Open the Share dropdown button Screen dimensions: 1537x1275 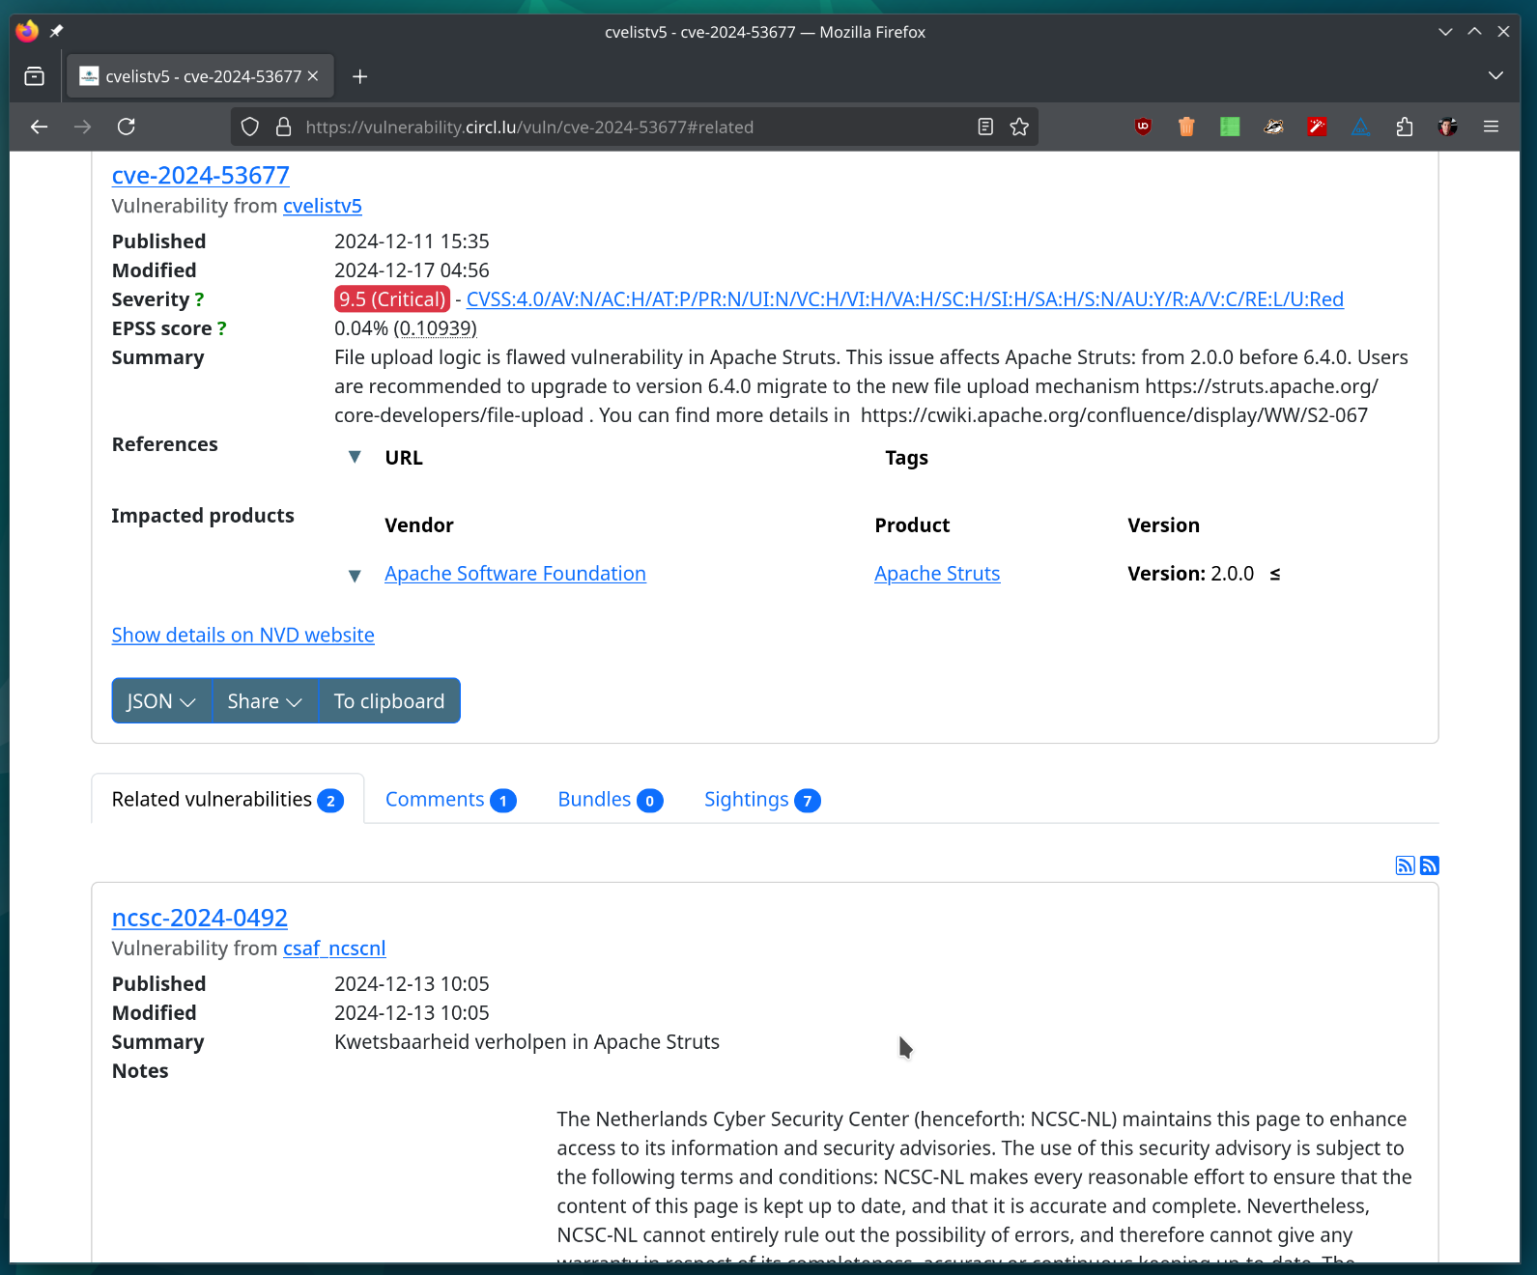point(265,701)
